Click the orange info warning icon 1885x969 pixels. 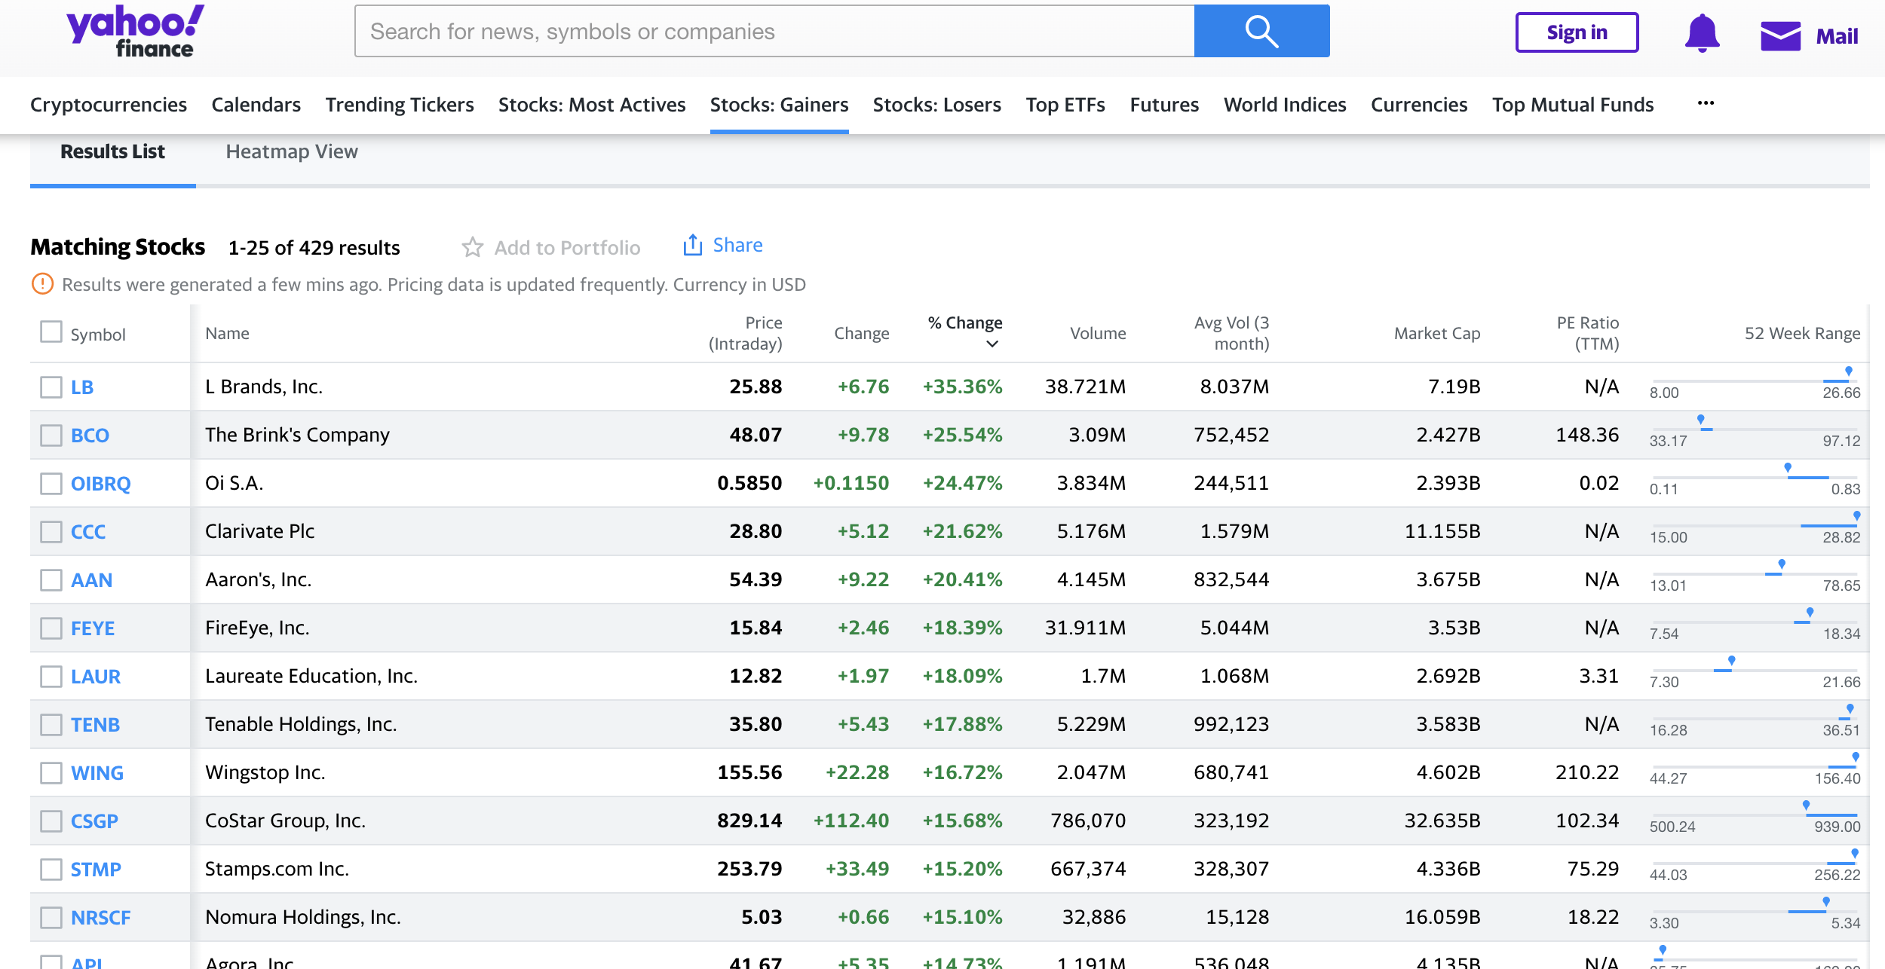tap(42, 284)
